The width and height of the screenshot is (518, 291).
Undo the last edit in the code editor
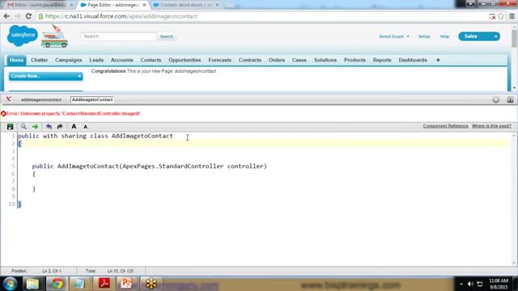[x=49, y=126]
